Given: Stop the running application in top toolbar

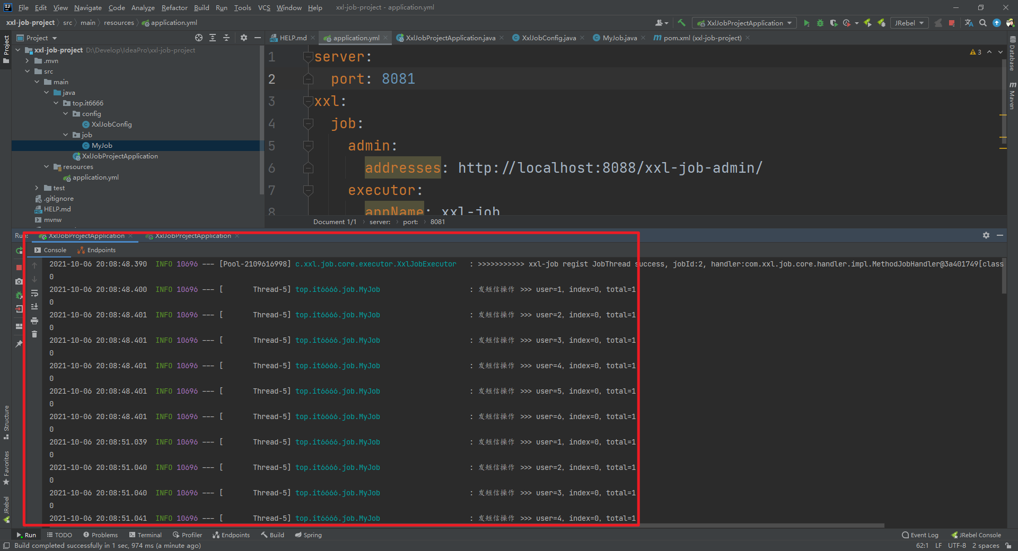Looking at the screenshot, I should click(x=952, y=23).
